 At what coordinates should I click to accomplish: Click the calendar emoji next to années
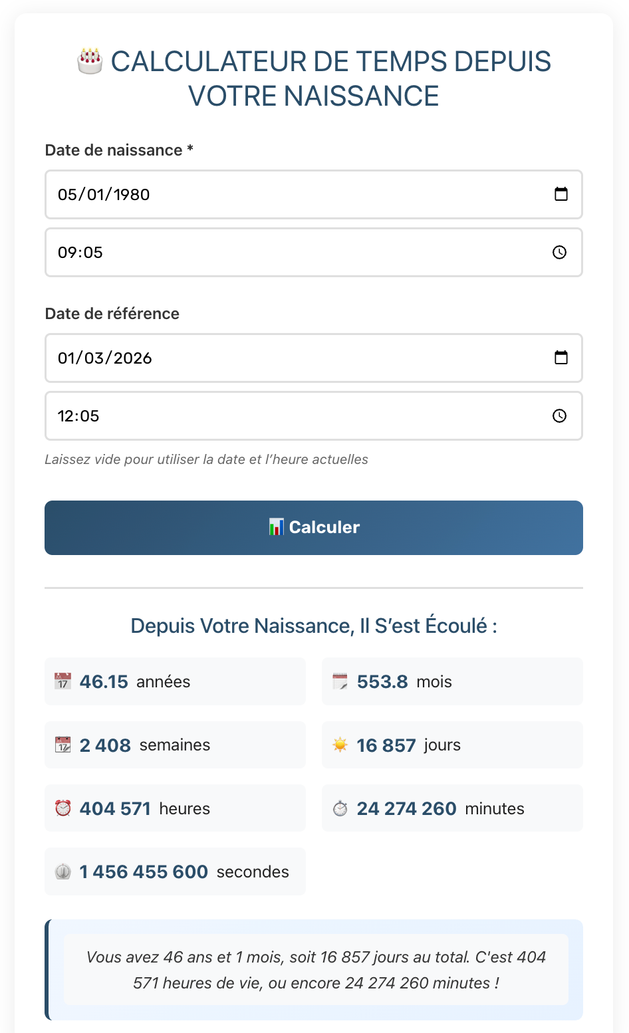(x=62, y=681)
